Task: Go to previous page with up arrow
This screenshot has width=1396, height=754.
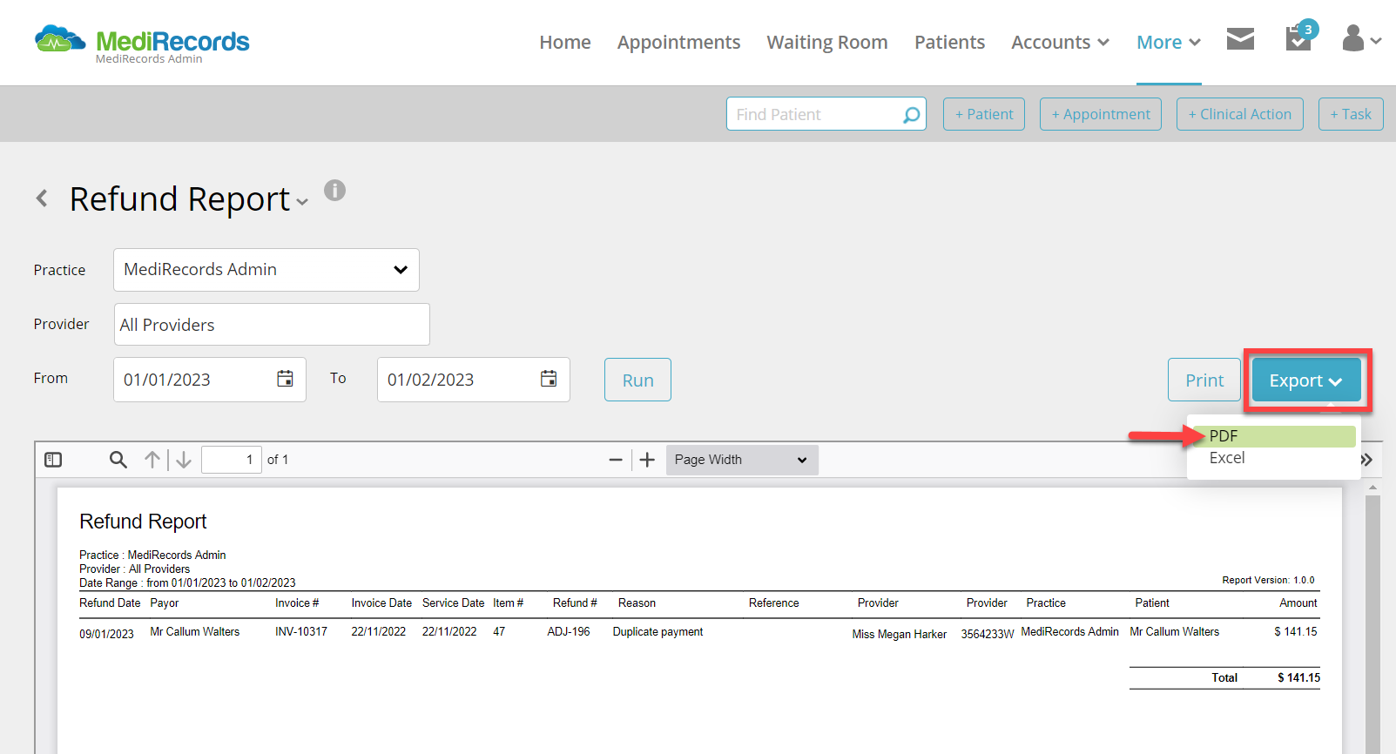Action: point(152,460)
